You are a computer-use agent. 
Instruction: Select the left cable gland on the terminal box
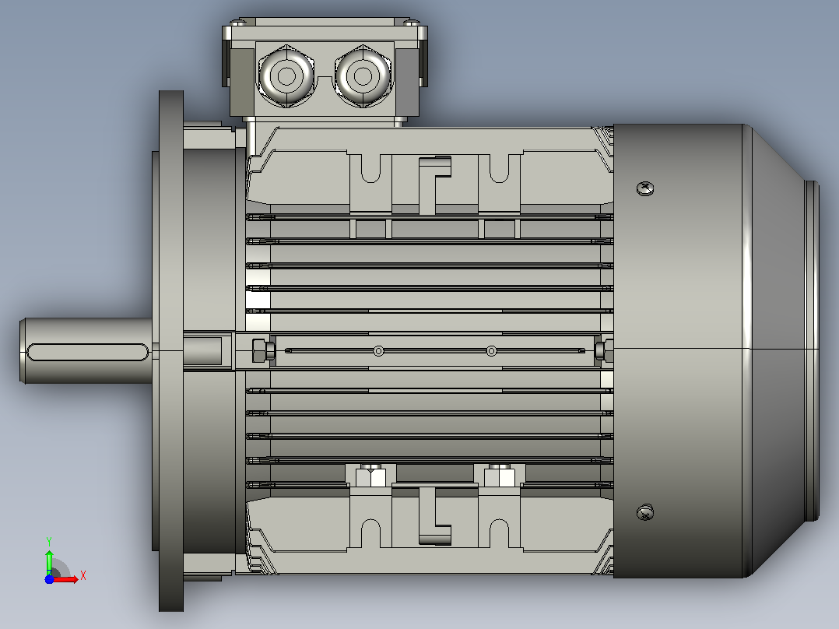point(286,76)
